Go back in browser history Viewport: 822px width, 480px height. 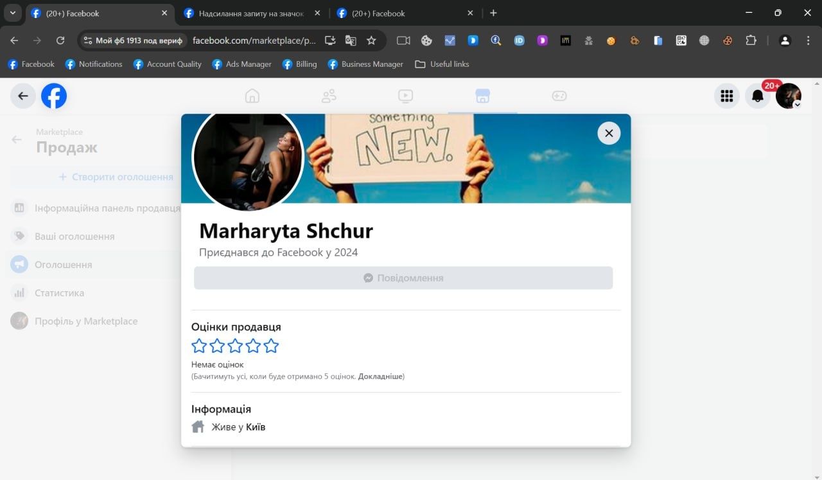click(14, 40)
